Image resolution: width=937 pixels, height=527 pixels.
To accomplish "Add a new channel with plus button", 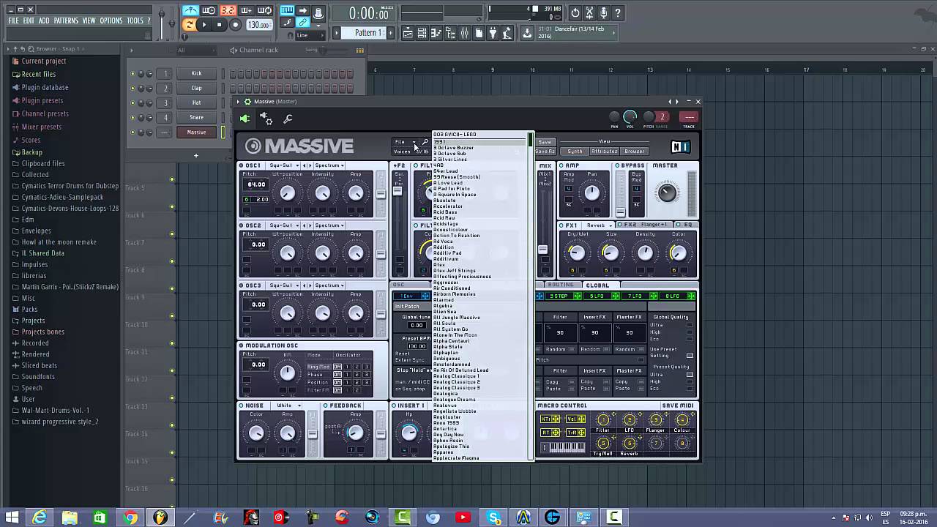I will (195, 155).
